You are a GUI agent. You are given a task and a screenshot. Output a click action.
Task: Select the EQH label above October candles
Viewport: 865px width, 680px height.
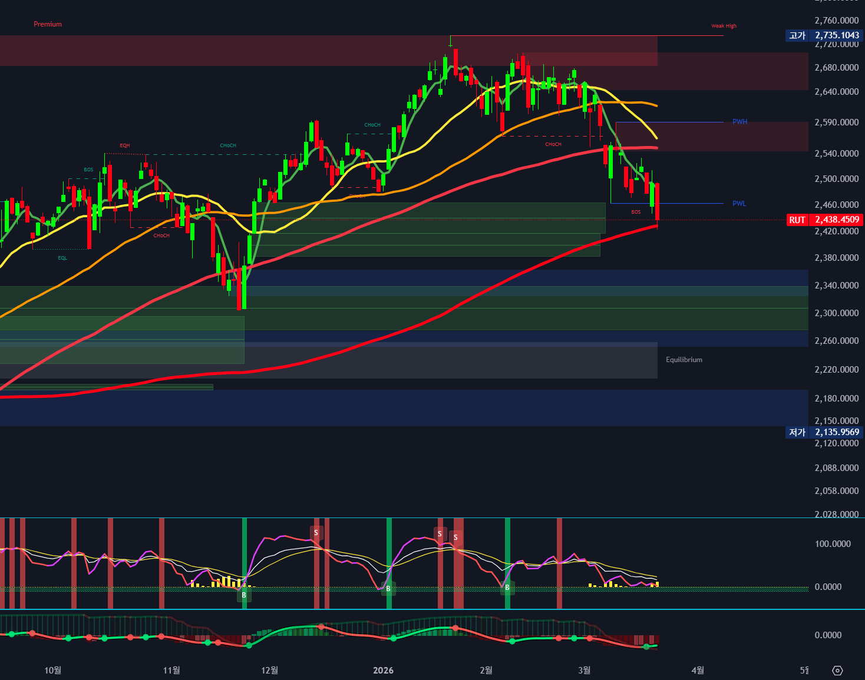124,145
